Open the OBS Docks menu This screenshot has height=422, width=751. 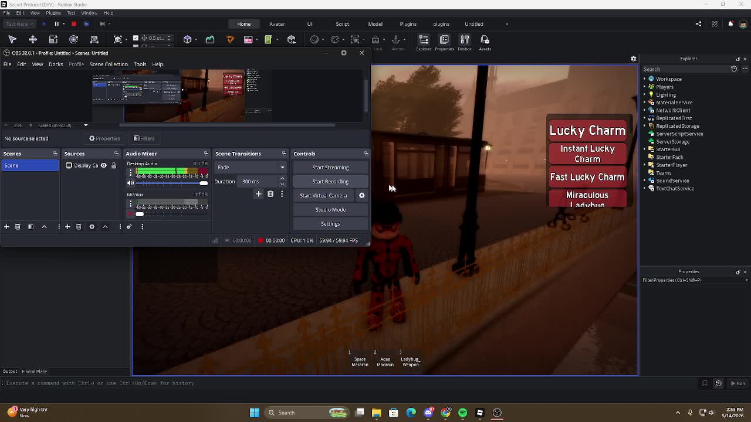click(x=56, y=64)
